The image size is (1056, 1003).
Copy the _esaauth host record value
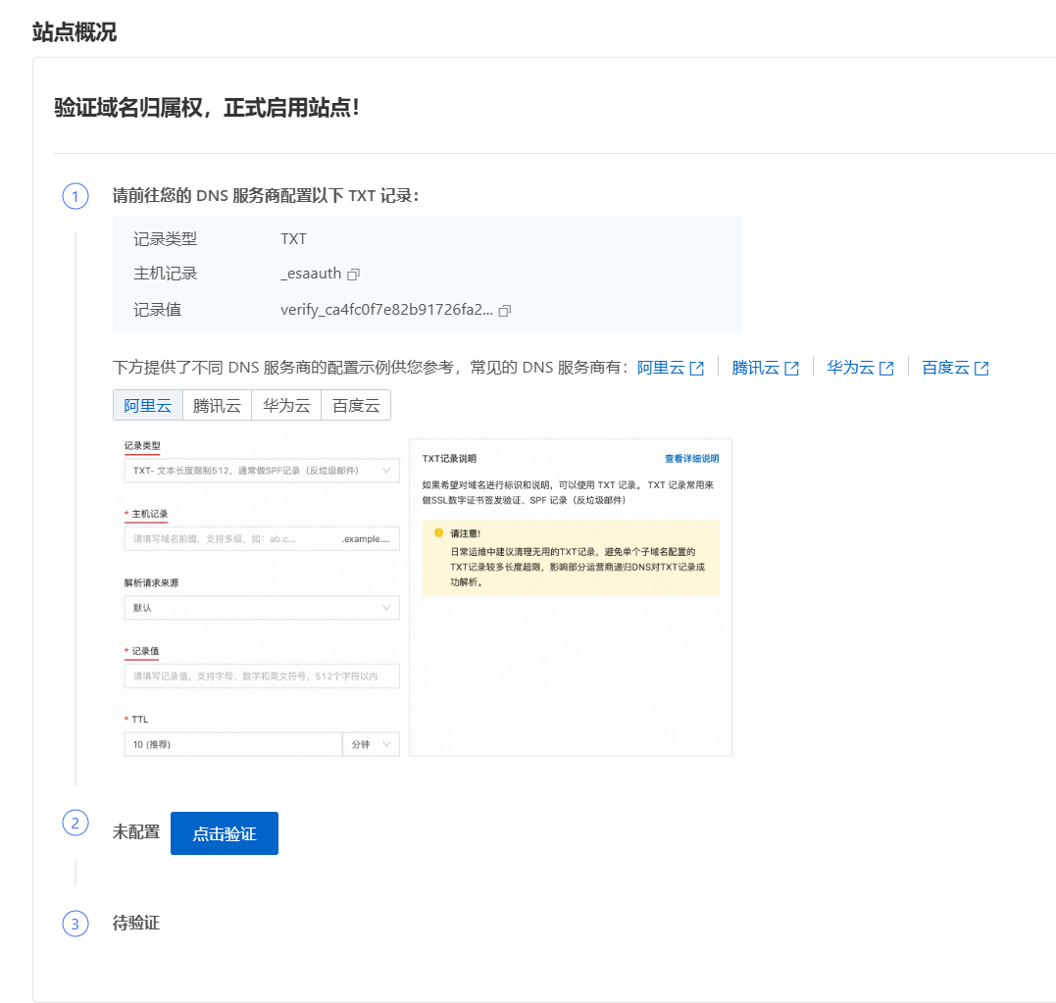pos(354,275)
